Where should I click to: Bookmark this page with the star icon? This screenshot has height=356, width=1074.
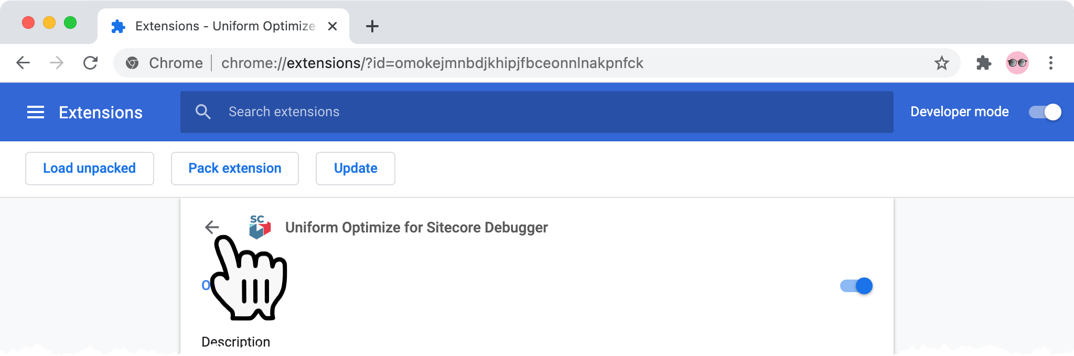[942, 63]
